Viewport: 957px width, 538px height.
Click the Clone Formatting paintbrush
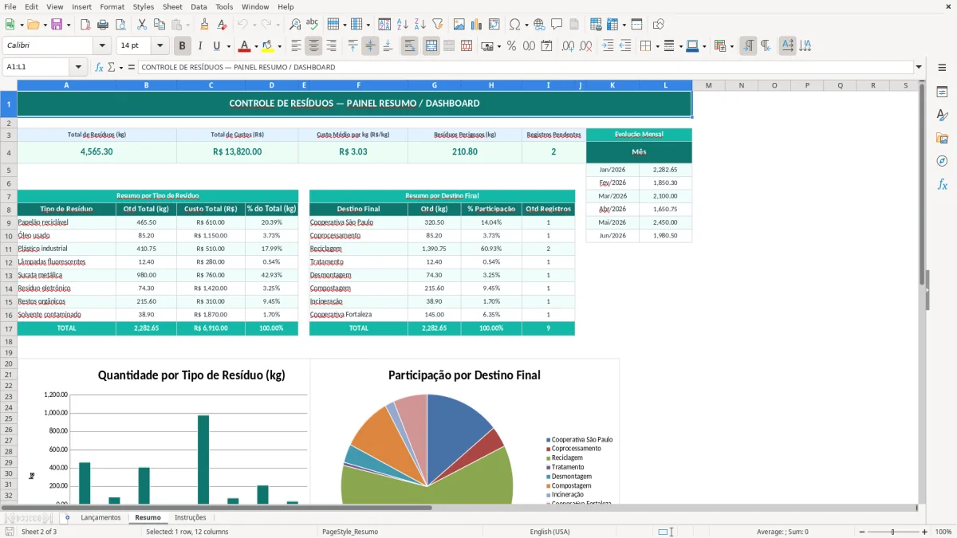(x=204, y=25)
